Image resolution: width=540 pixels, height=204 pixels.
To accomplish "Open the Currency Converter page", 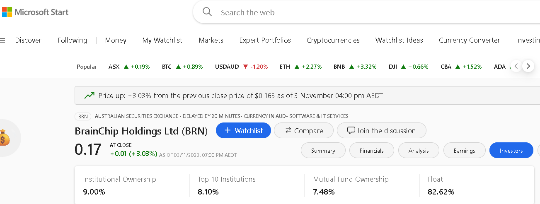I will [470, 40].
